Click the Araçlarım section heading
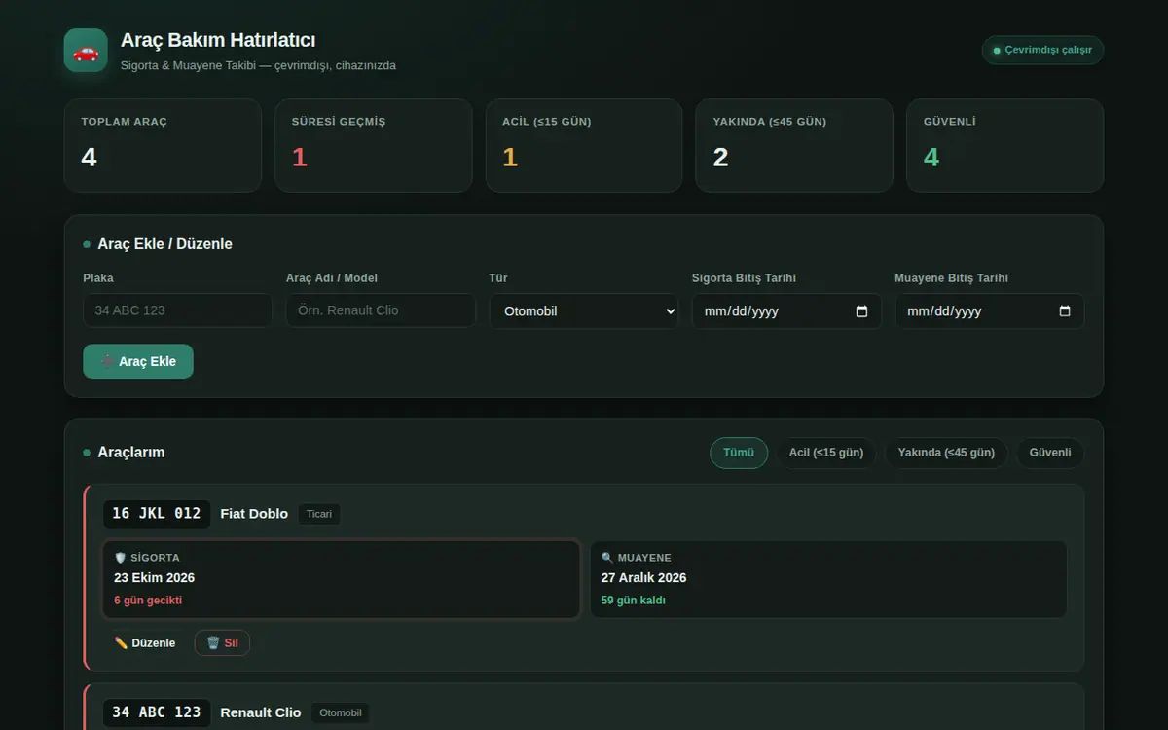Screen dimensions: 1168x730 (131, 453)
